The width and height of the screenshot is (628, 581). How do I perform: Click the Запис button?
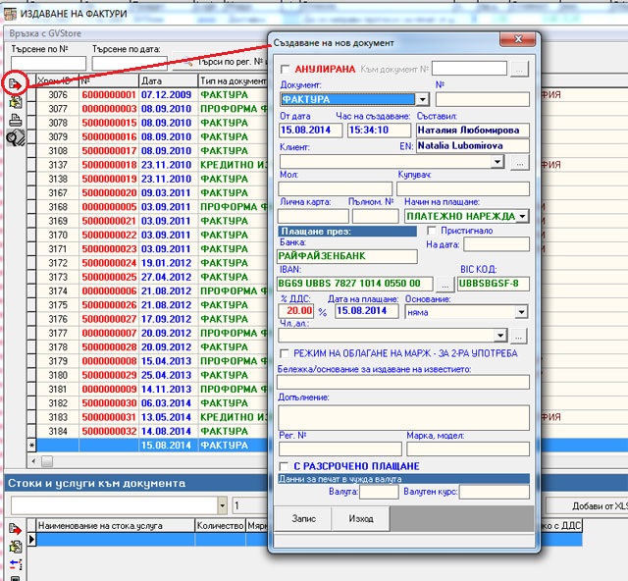pos(303,518)
